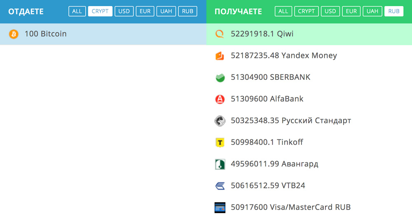Click the Bitcoin coin icon
The height and width of the screenshot is (220, 412).
pos(14,34)
